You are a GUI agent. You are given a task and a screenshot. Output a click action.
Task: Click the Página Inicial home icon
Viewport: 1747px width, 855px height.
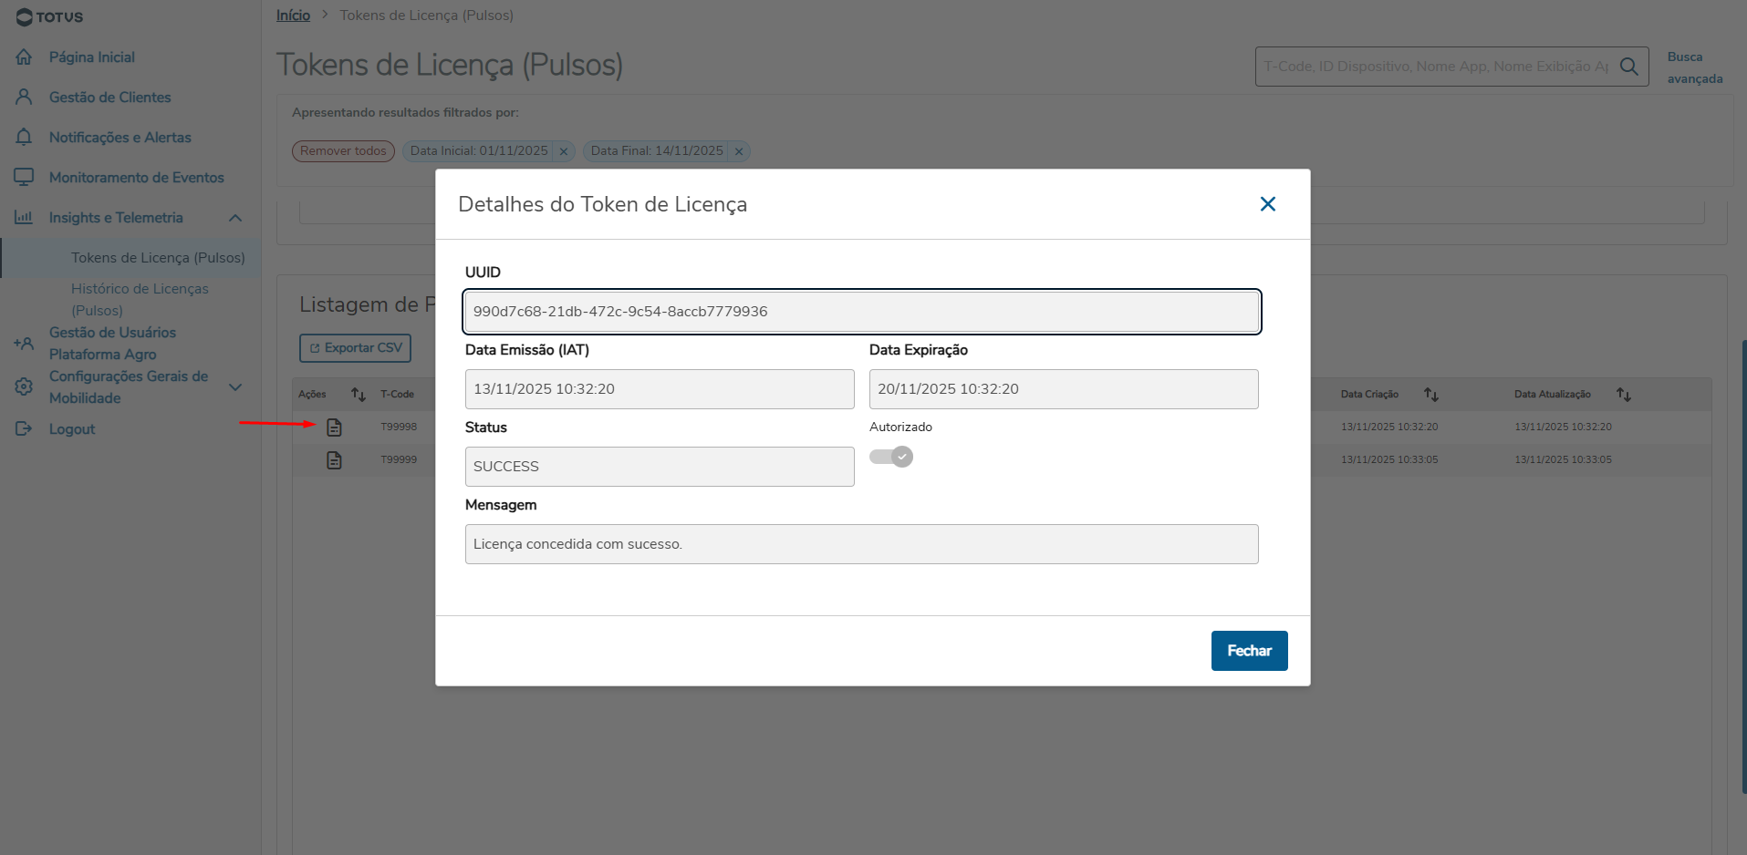point(25,57)
